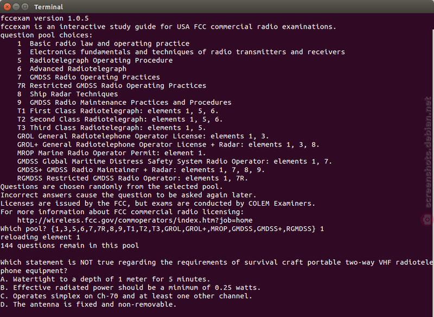Viewport: 434px width, 317px height.
Task: Click answer A about watertight depth
Action: pos(105,279)
